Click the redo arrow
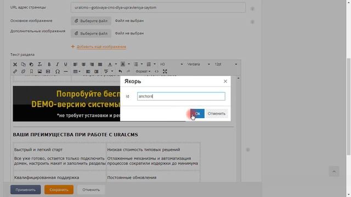 pyautogui.click(x=128, y=72)
